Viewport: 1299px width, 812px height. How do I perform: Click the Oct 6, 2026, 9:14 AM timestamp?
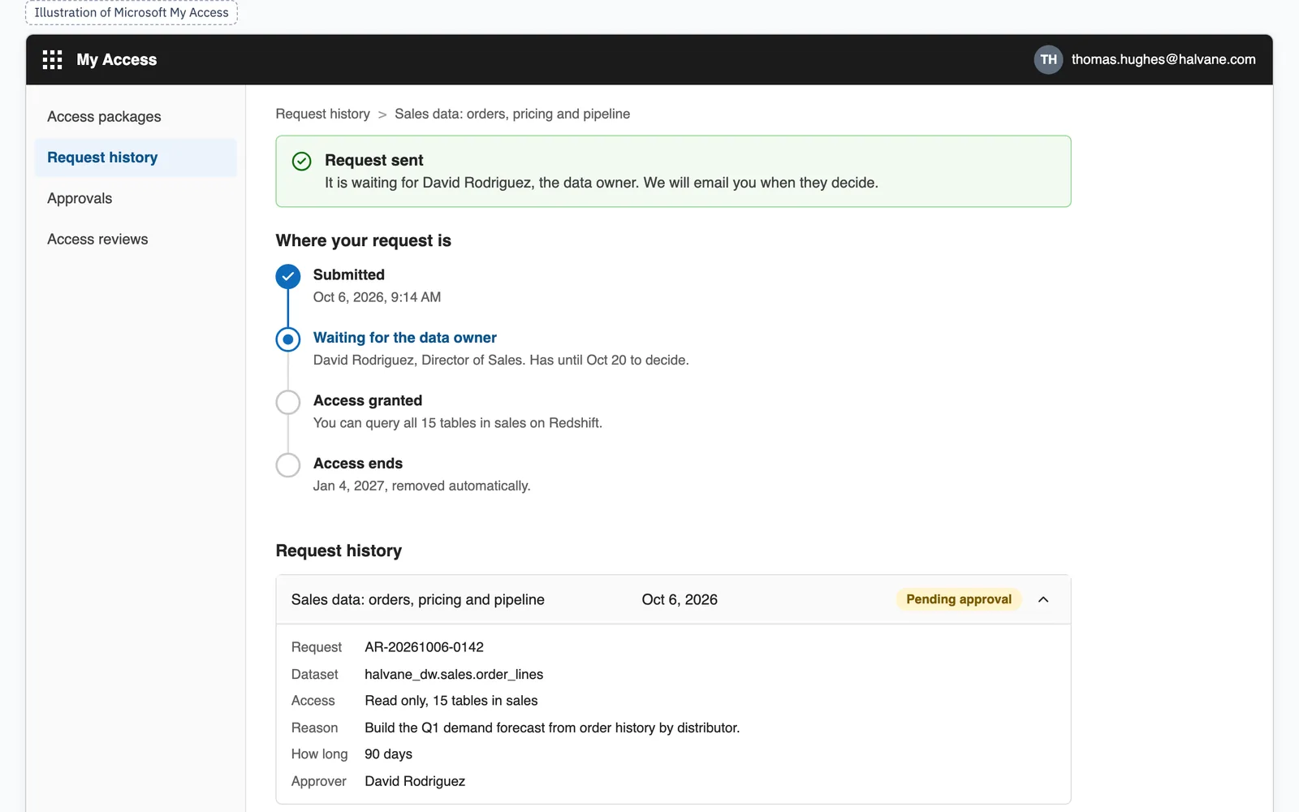tap(378, 297)
